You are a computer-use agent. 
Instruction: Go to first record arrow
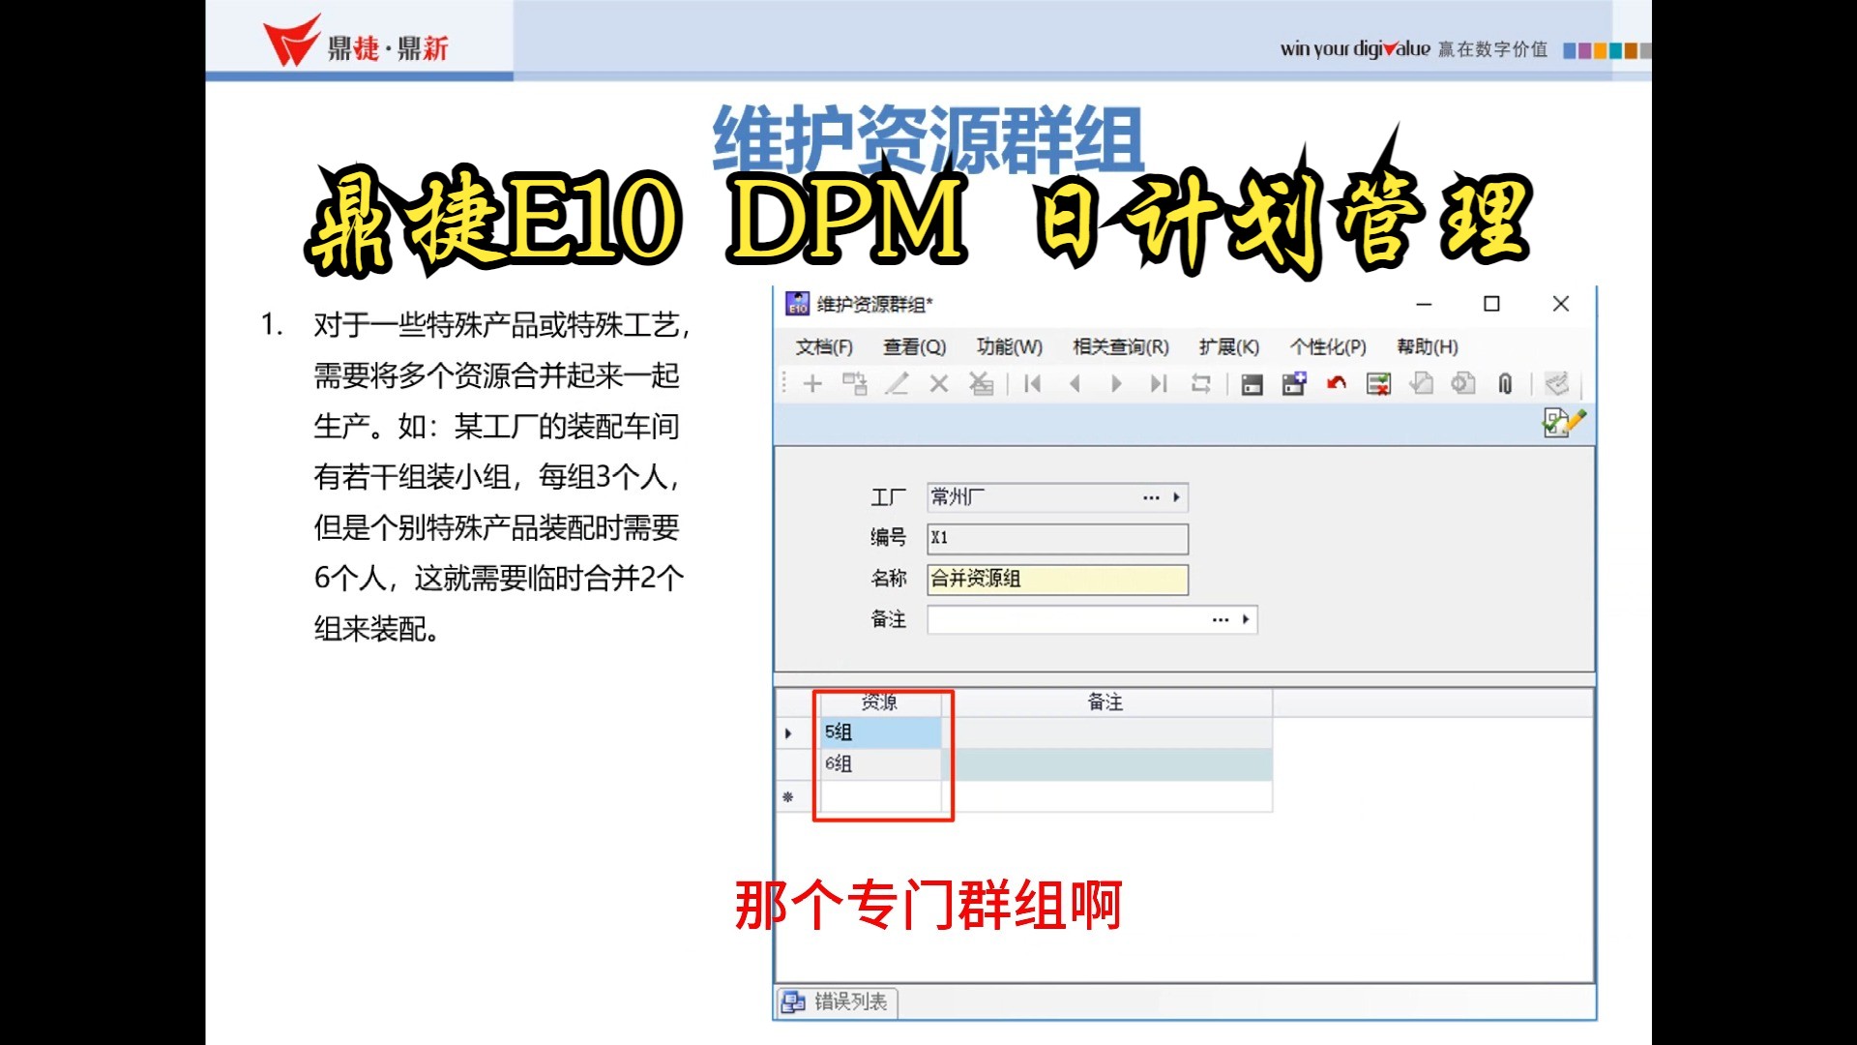[1033, 384]
